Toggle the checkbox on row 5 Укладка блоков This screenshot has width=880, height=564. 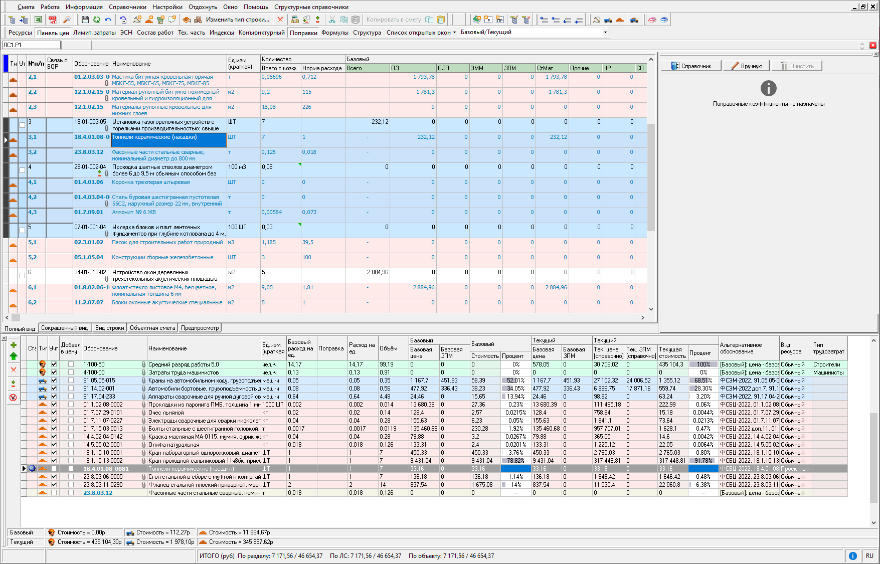(22, 230)
